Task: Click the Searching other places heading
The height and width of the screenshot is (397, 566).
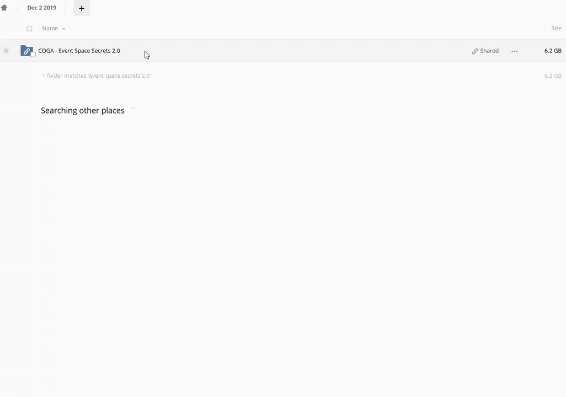Action: (x=83, y=111)
